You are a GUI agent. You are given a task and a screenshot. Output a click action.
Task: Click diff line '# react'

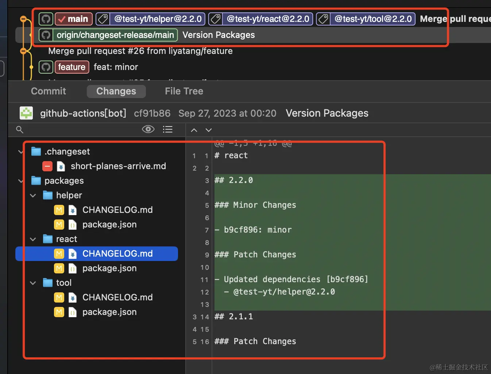[x=231, y=155]
